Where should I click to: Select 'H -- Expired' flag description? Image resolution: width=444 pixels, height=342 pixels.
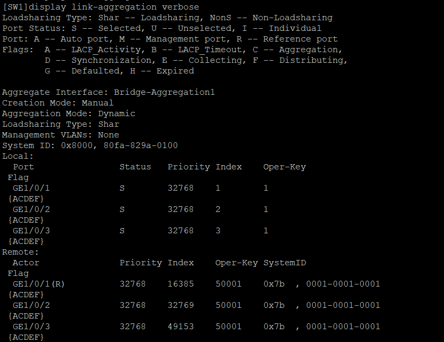[162, 71]
